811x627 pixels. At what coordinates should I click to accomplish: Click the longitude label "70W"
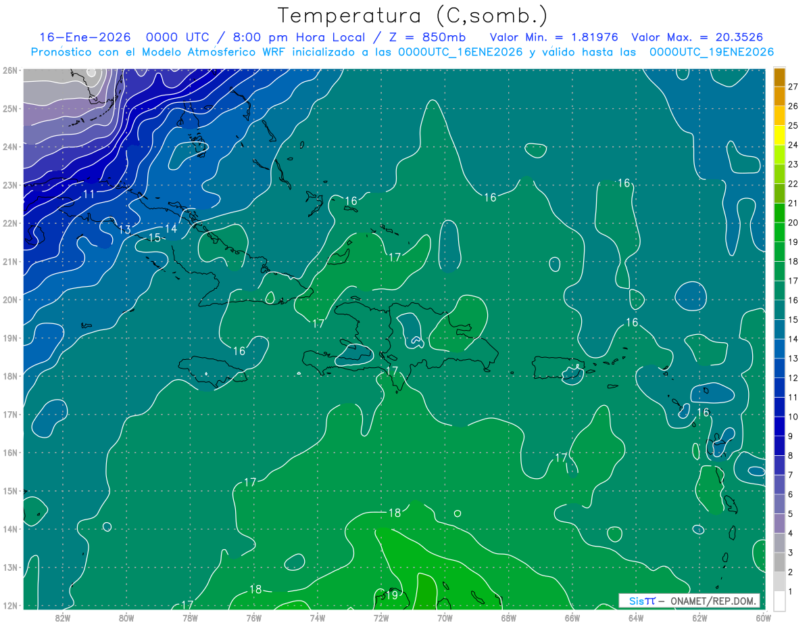(x=445, y=618)
